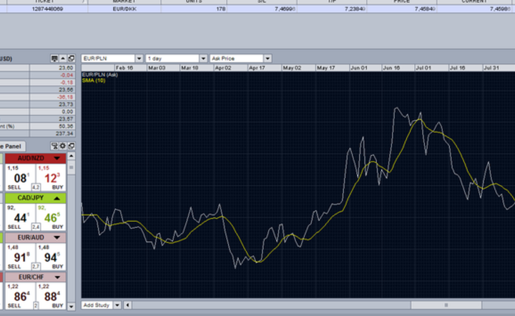Open the AUD/NZD tile dropdown arrow
Viewport: 515px width, 316px height.
(x=57, y=158)
